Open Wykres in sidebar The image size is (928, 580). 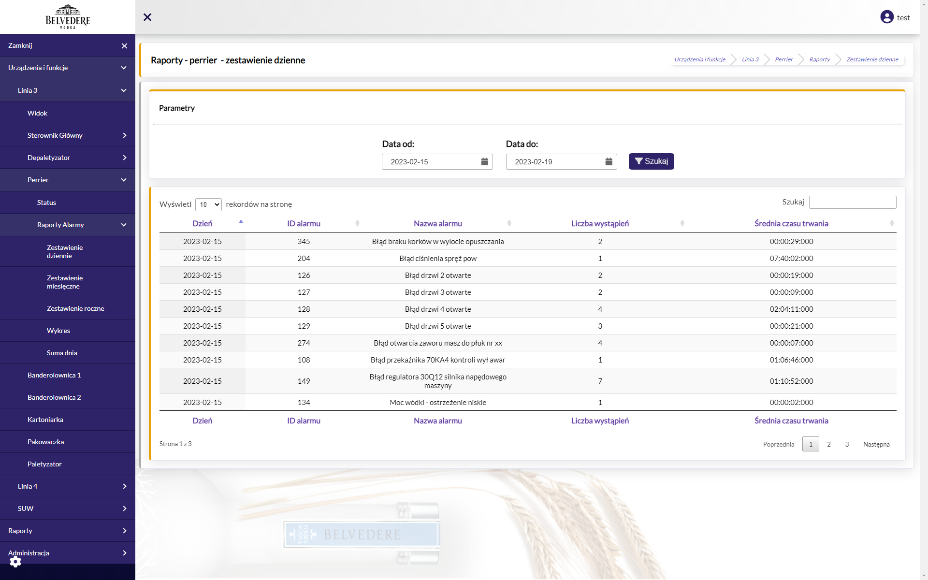point(68,331)
